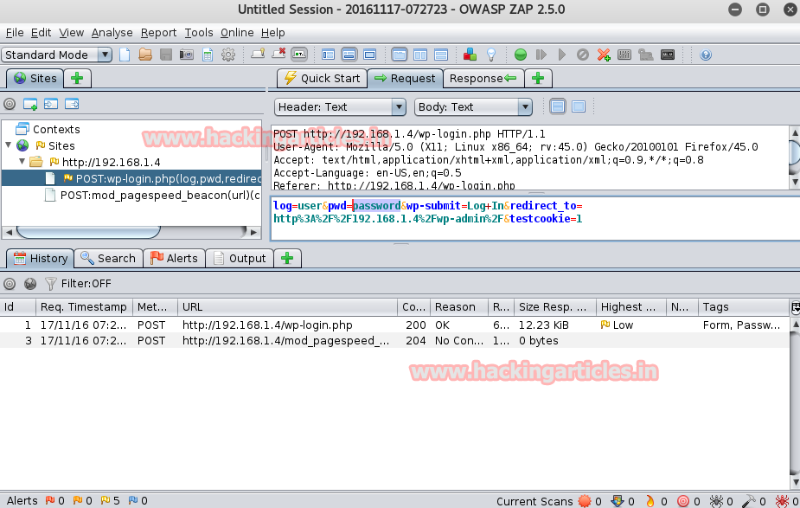Click the Manage Add-ons colored blocks icon
The height and width of the screenshot is (508, 800).
coord(470,55)
